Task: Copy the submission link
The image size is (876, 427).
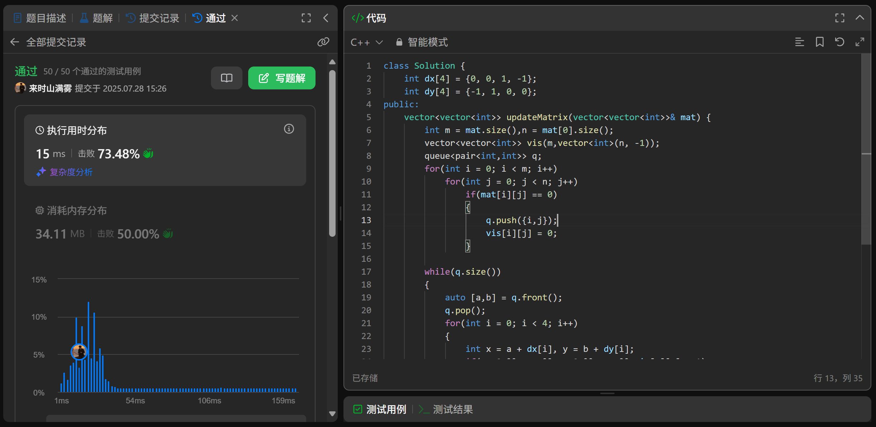Action: tap(323, 42)
